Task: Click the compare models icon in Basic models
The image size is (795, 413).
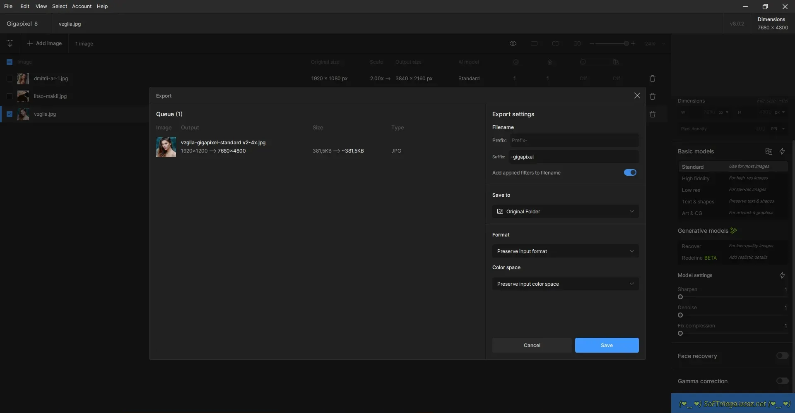Action: [x=768, y=151]
